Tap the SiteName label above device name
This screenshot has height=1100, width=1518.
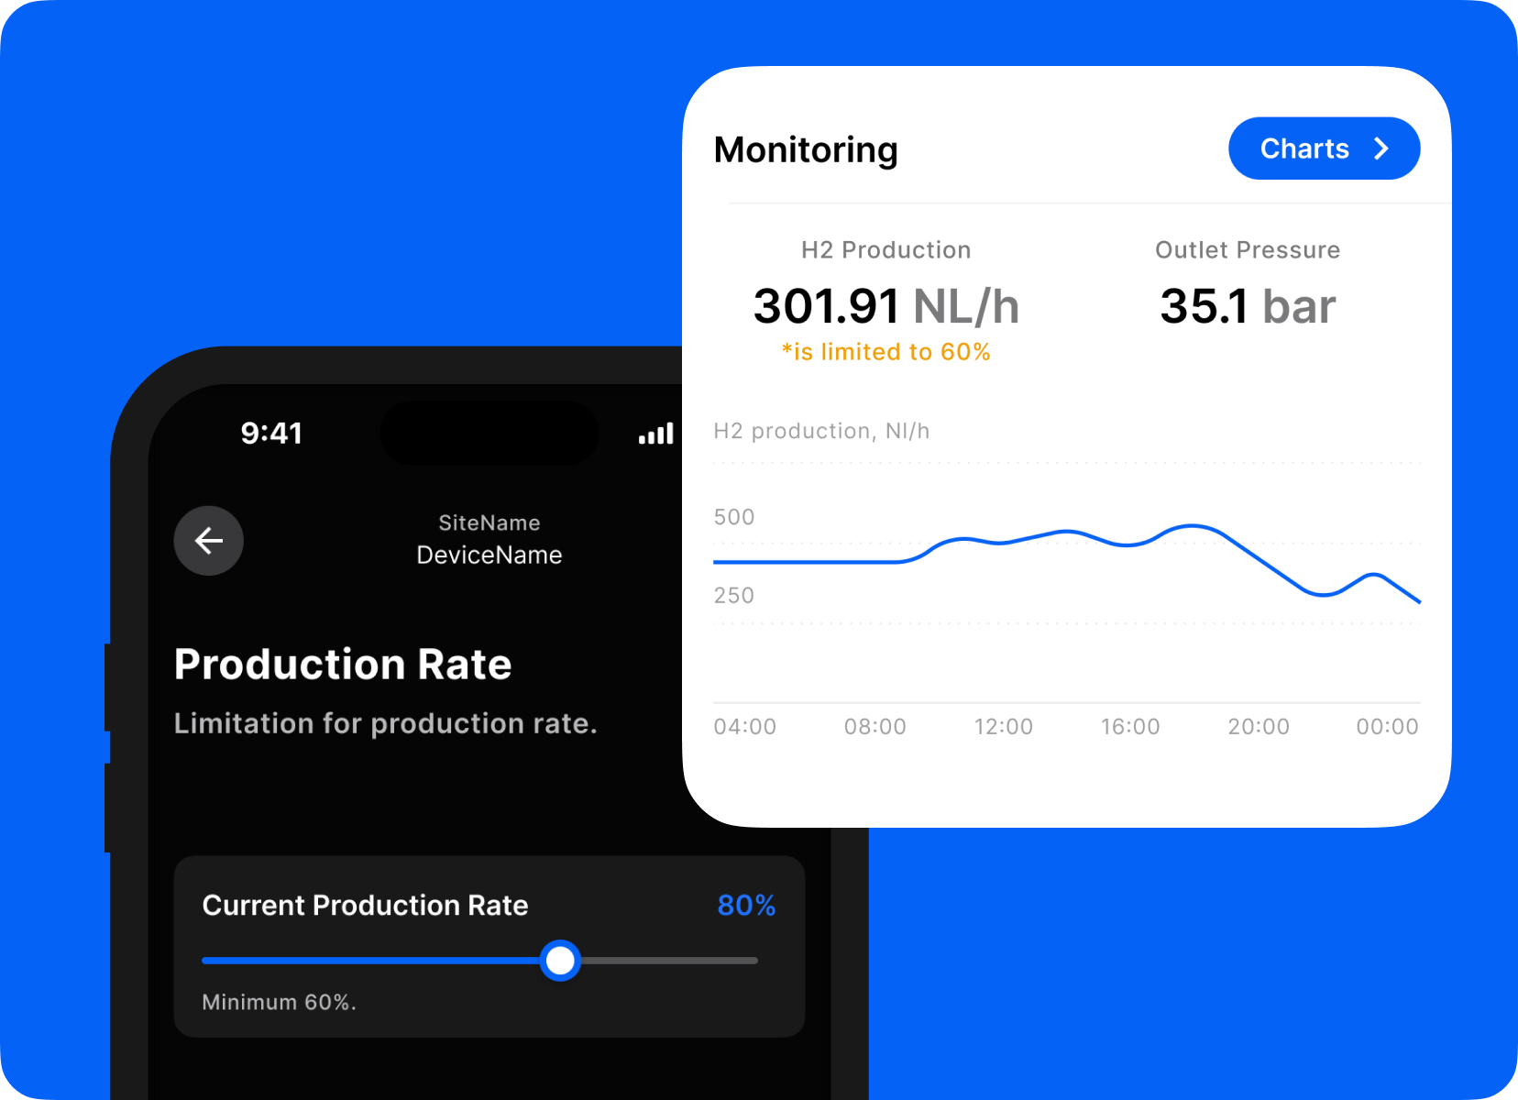[489, 523]
